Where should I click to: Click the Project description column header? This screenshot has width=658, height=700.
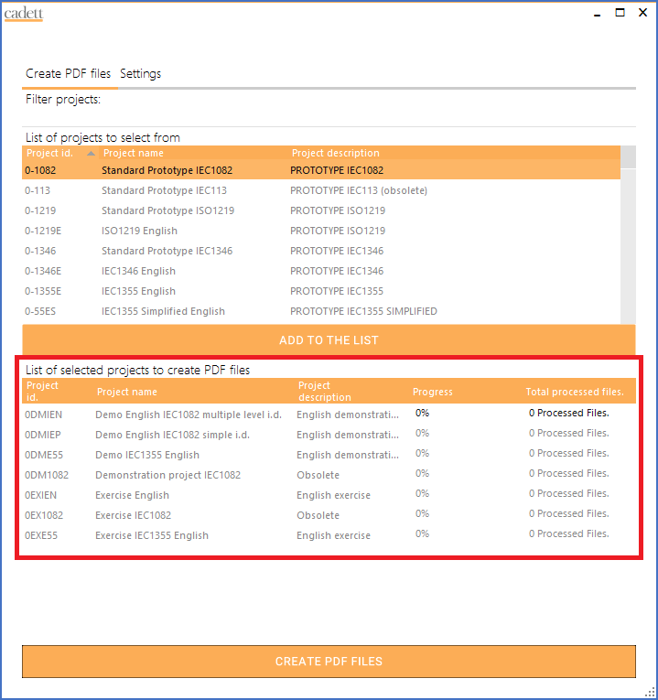(335, 154)
